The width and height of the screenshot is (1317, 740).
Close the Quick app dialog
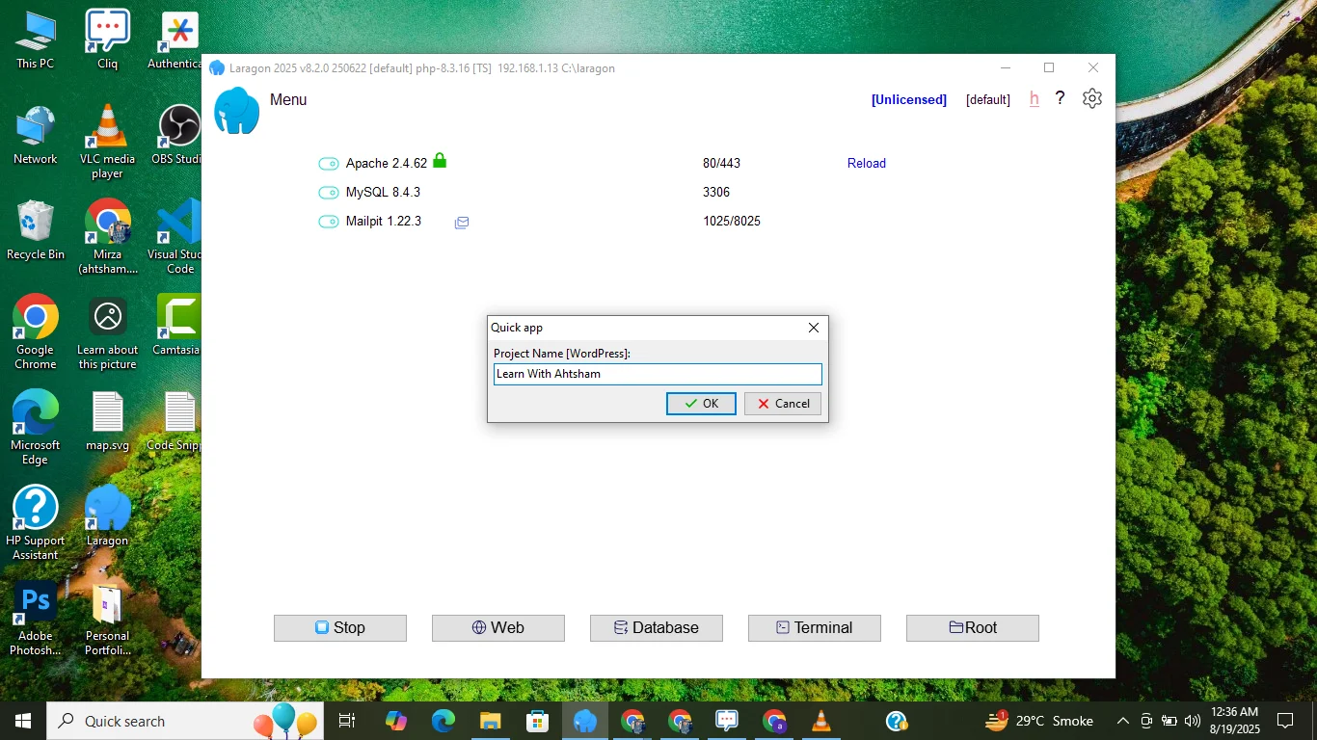click(x=813, y=328)
